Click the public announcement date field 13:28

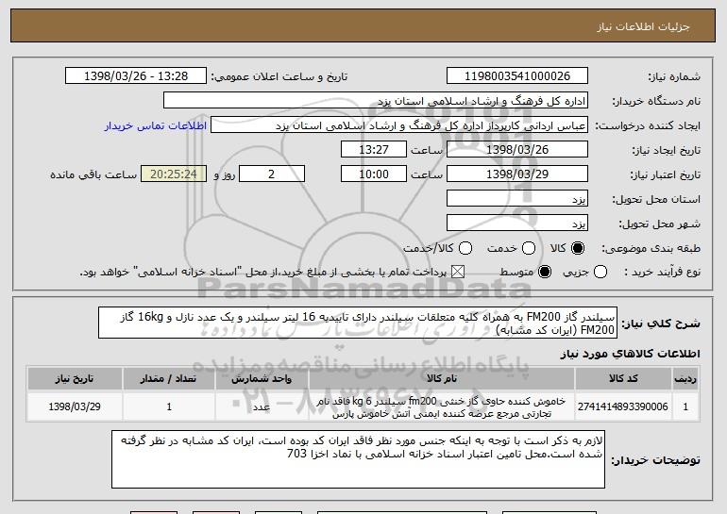point(136,76)
